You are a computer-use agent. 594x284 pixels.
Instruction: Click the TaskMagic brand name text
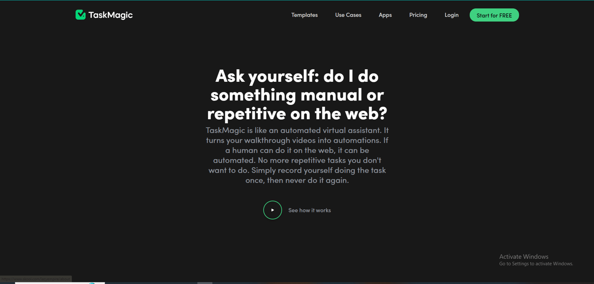click(x=110, y=15)
